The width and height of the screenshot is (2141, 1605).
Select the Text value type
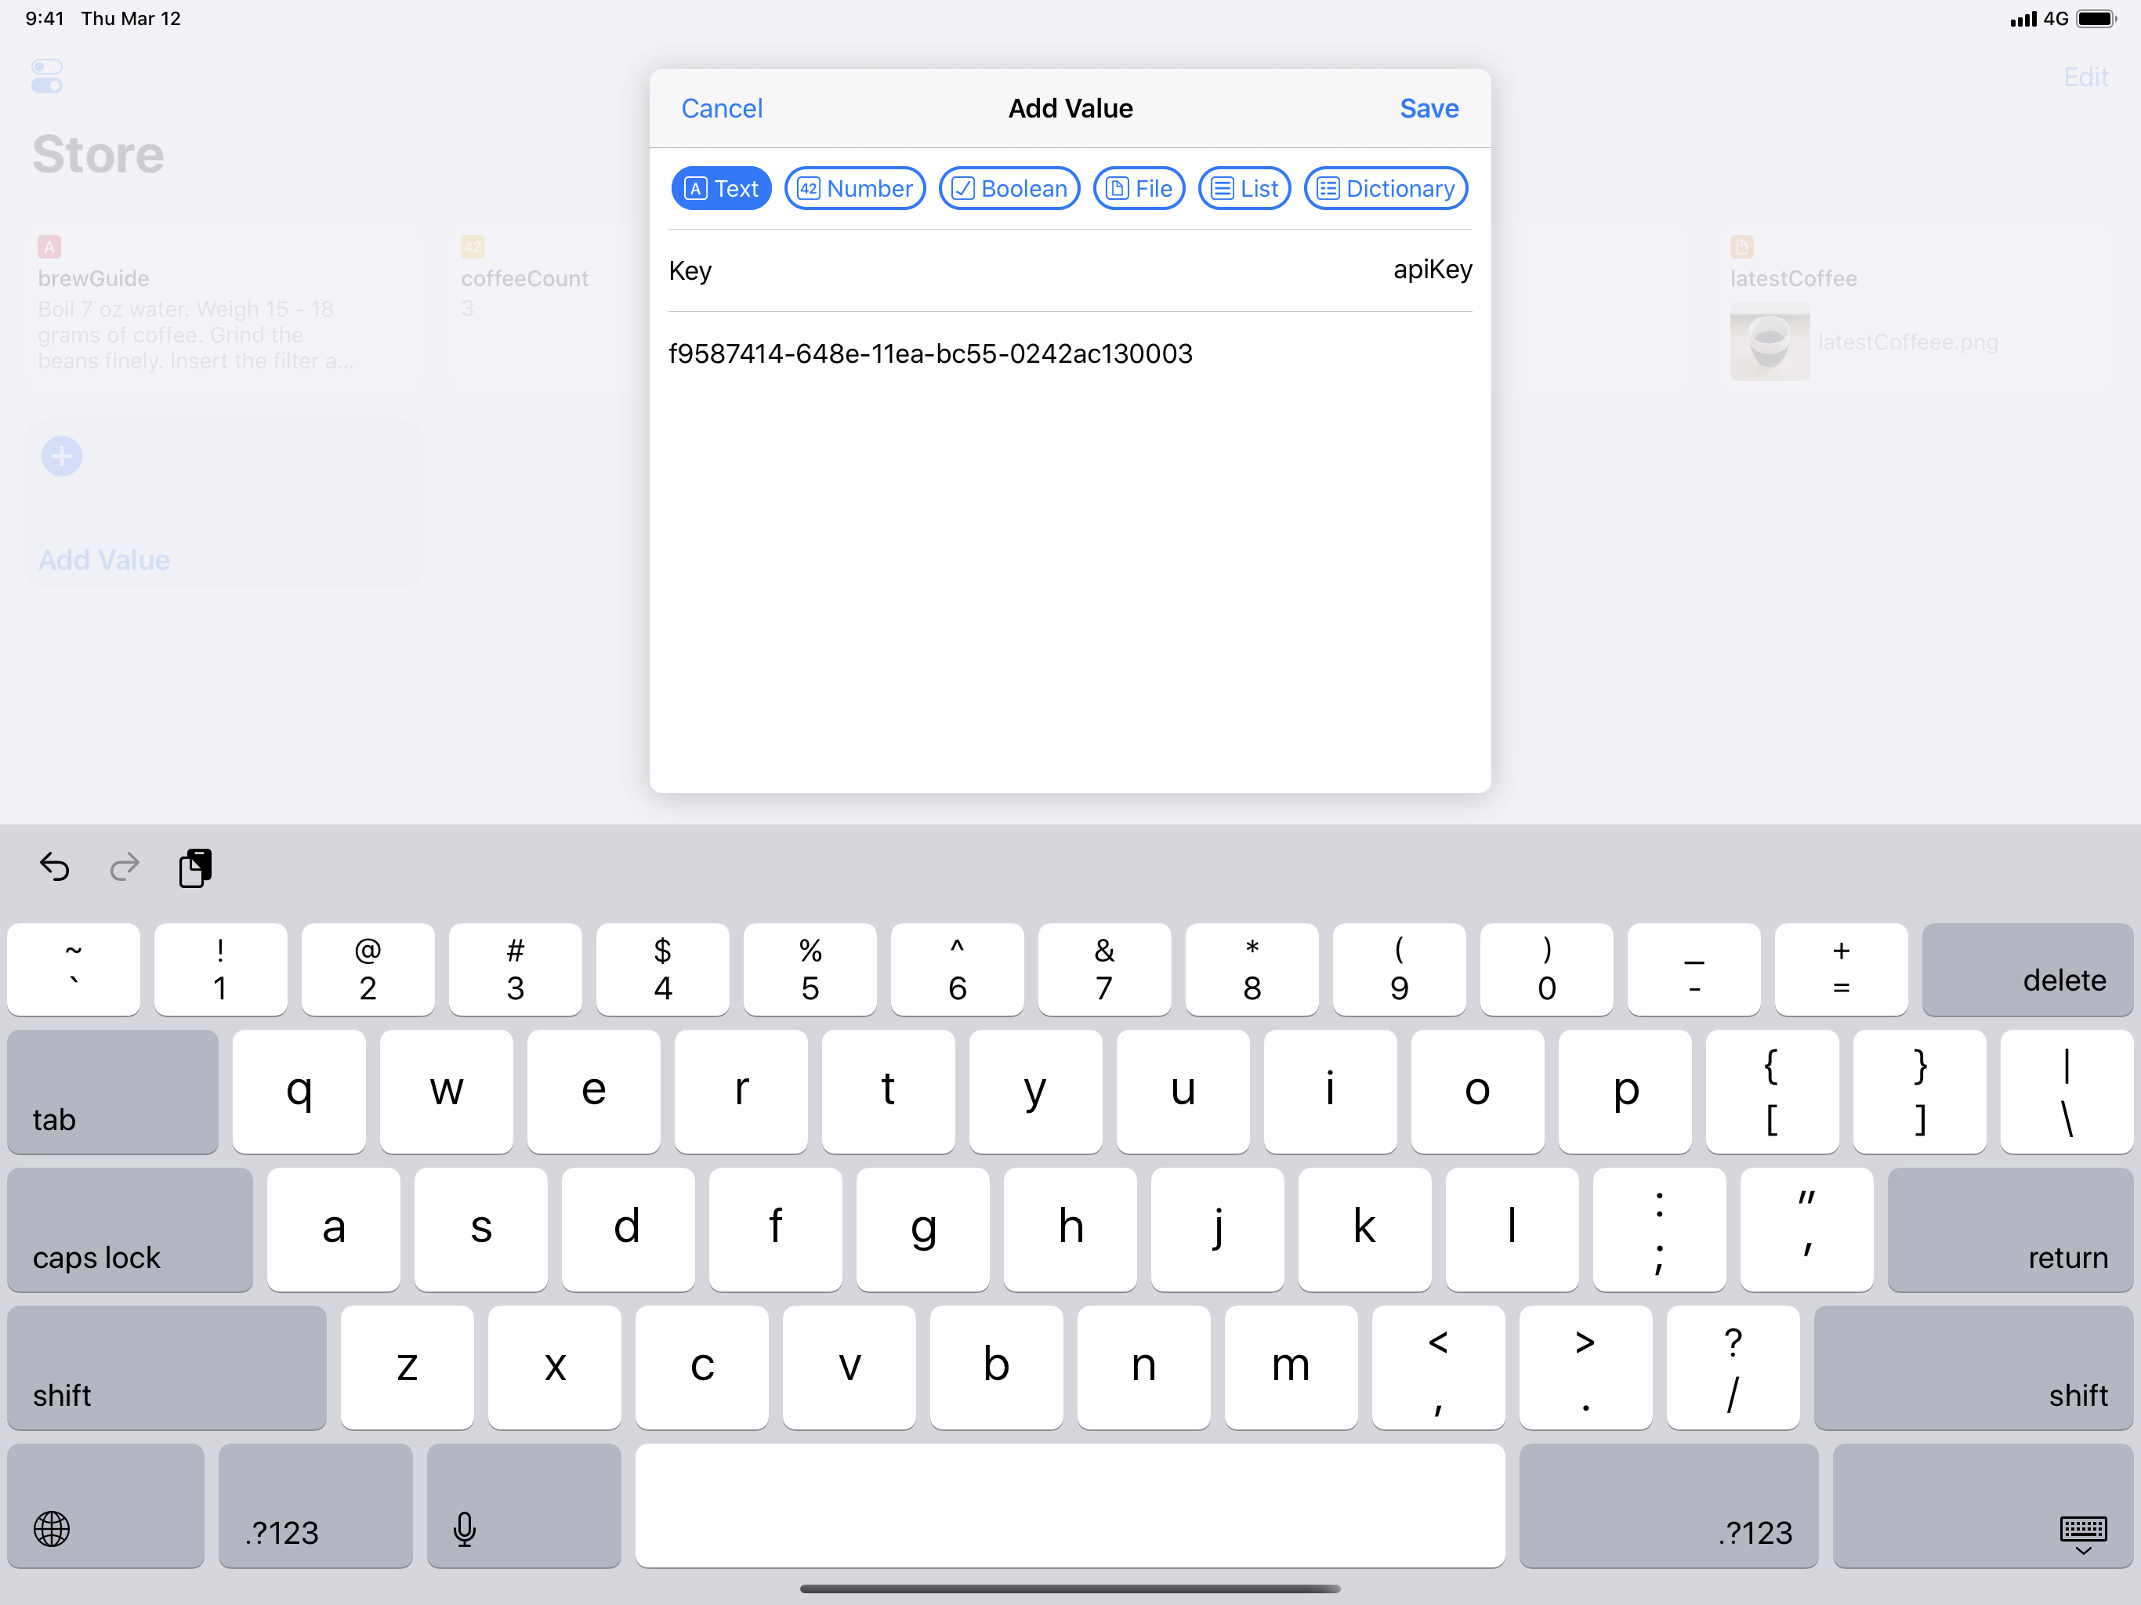(x=721, y=189)
